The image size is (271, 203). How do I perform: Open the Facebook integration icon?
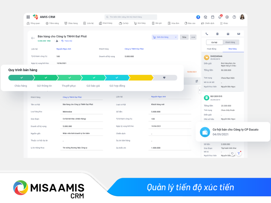(x=198, y=17)
